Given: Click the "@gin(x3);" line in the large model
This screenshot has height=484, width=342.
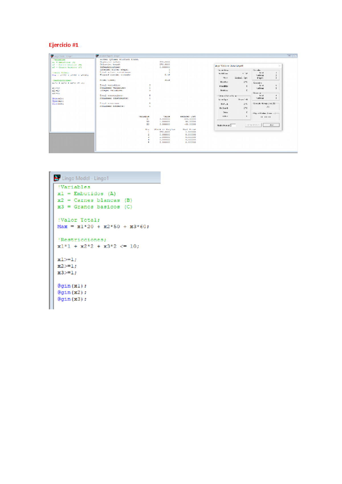Looking at the screenshot, I should tap(72, 299).
